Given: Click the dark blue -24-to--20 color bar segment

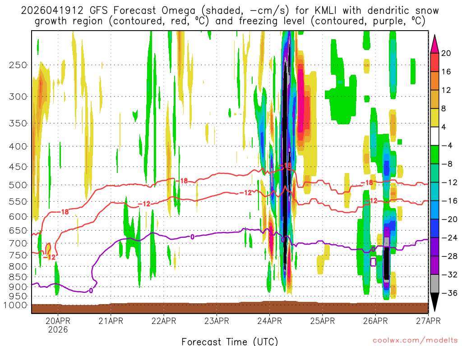Looking at the screenshot, I should [x=434, y=228].
